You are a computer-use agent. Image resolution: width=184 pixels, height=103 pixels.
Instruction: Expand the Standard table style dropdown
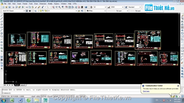click(134, 7)
